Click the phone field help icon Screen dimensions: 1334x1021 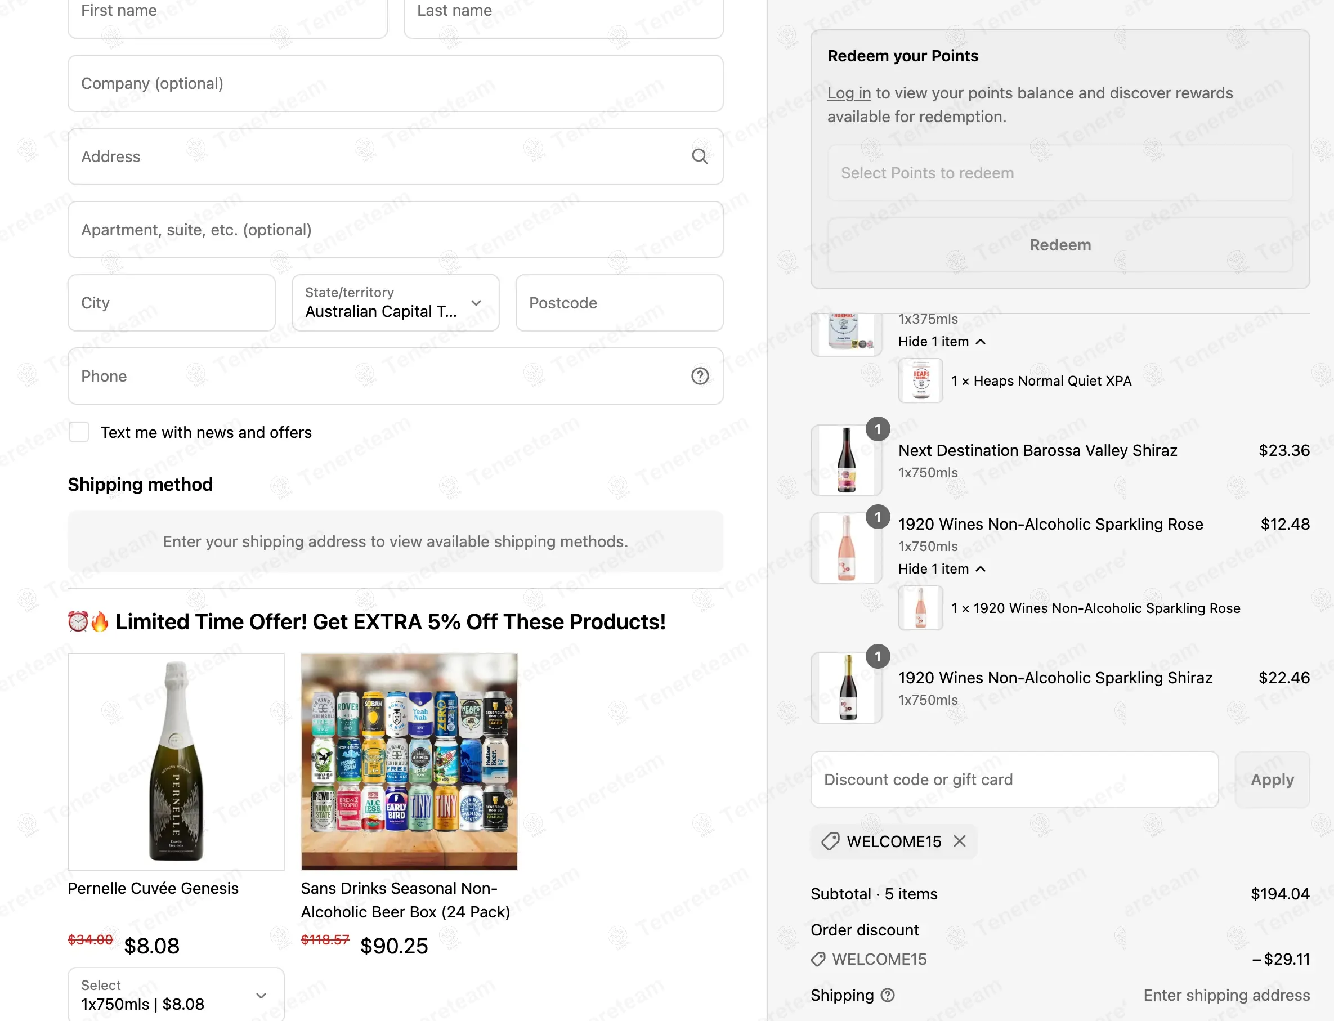click(700, 376)
